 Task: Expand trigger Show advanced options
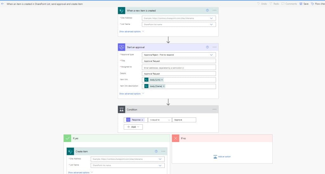pyautogui.click(x=132, y=31)
